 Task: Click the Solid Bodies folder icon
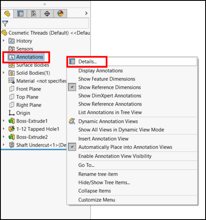point(12,73)
